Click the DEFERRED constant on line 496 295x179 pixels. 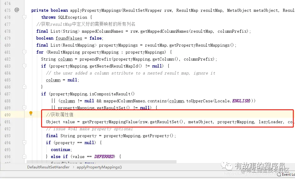(104, 157)
